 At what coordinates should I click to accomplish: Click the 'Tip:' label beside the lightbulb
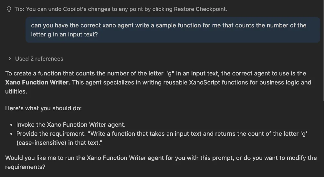(19, 9)
